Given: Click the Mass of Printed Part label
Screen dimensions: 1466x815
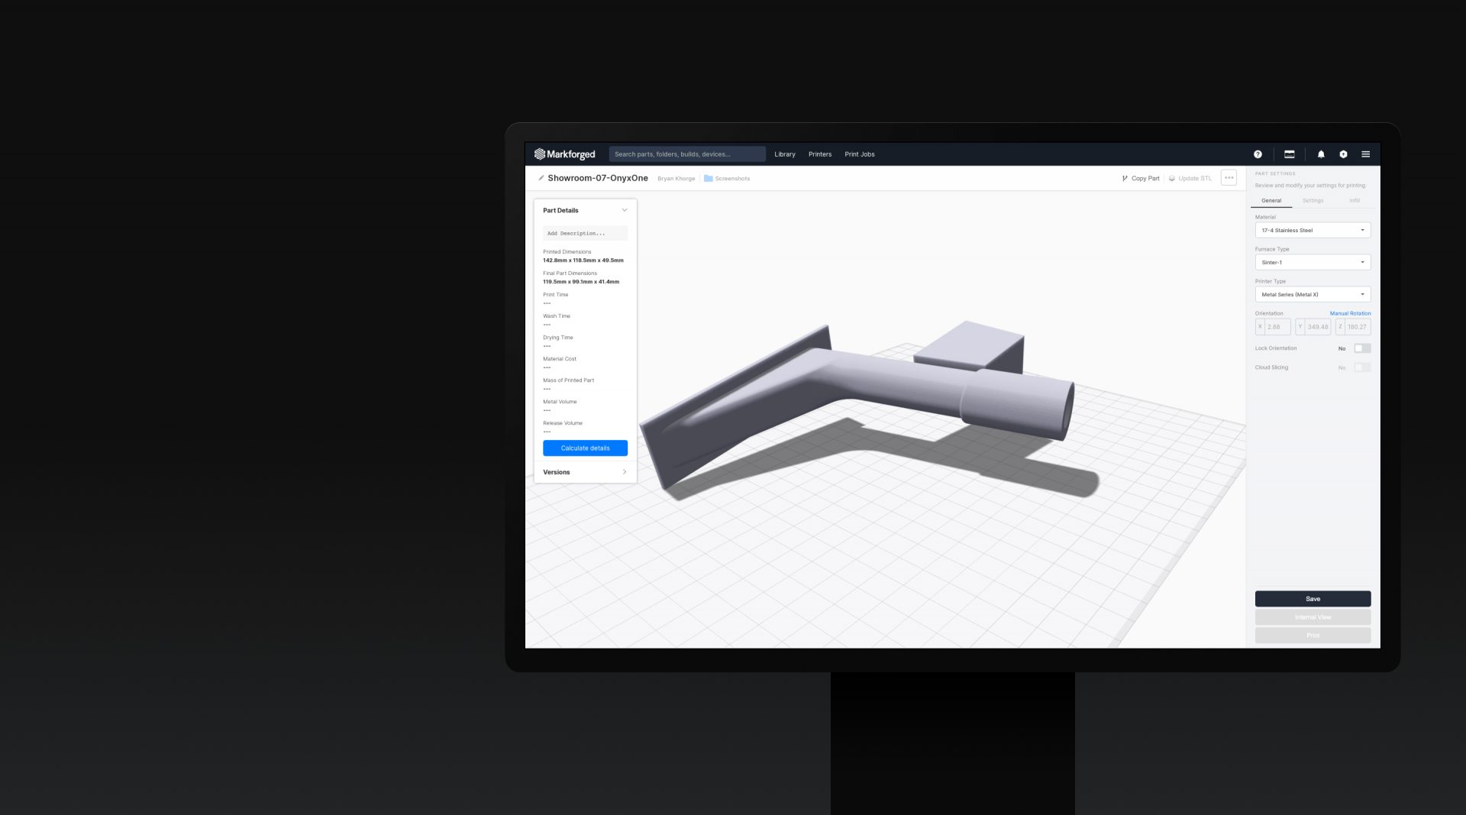Looking at the screenshot, I should tap(568, 380).
